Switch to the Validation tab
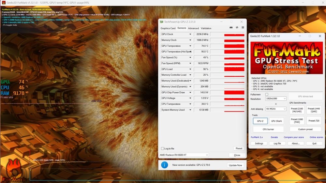This screenshot has width=326, height=183. 206,28
